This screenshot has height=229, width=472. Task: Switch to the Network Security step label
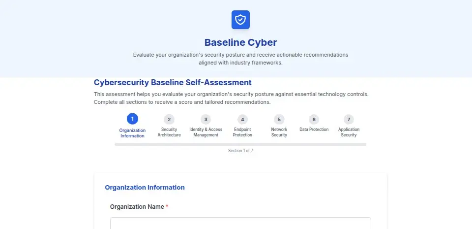[279, 132]
